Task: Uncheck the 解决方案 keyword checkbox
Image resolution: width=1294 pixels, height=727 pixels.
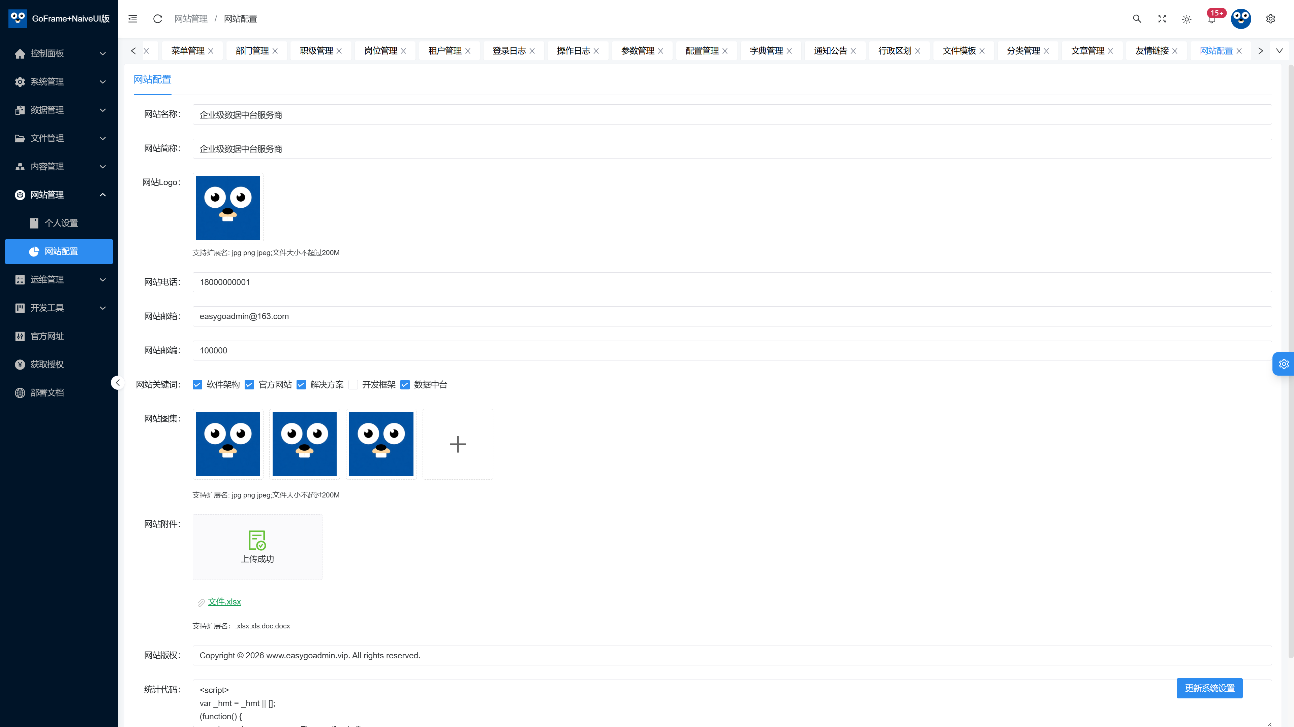Action: pyautogui.click(x=301, y=384)
